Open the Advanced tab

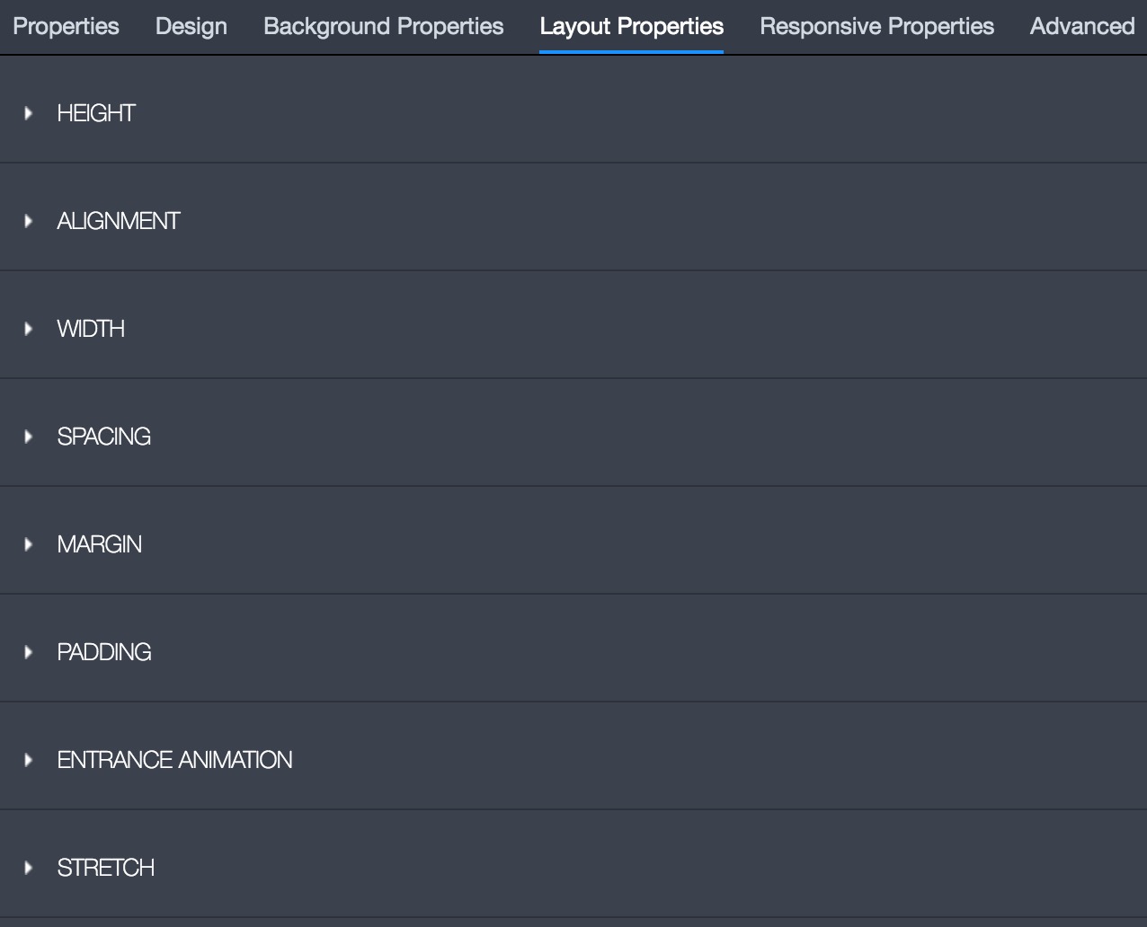[x=1082, y=26]
